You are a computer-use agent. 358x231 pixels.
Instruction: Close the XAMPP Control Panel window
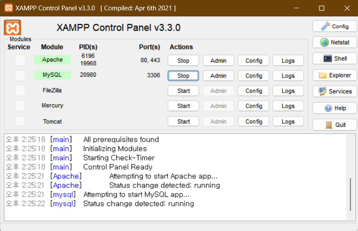pyautogui.click(x=347, y=8)
